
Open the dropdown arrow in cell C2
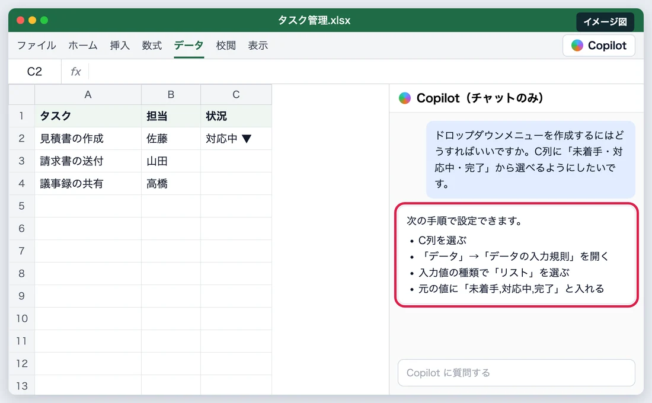point(247,139)
